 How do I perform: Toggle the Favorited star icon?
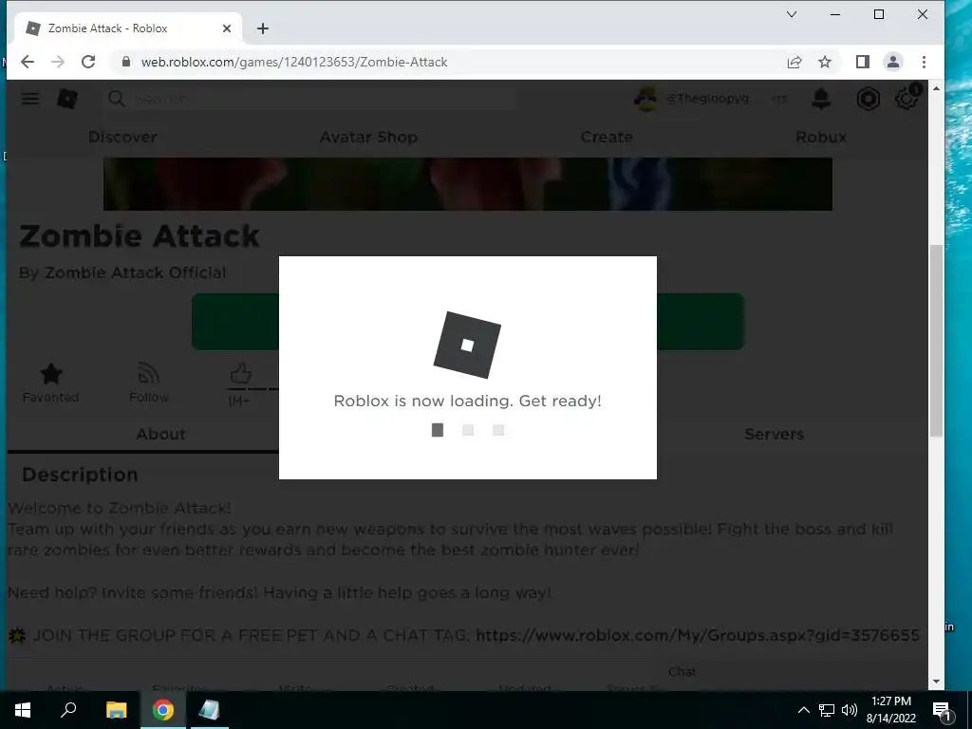(x=51, y=373)
